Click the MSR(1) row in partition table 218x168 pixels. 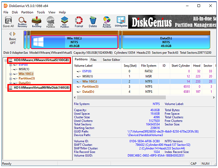144,76
